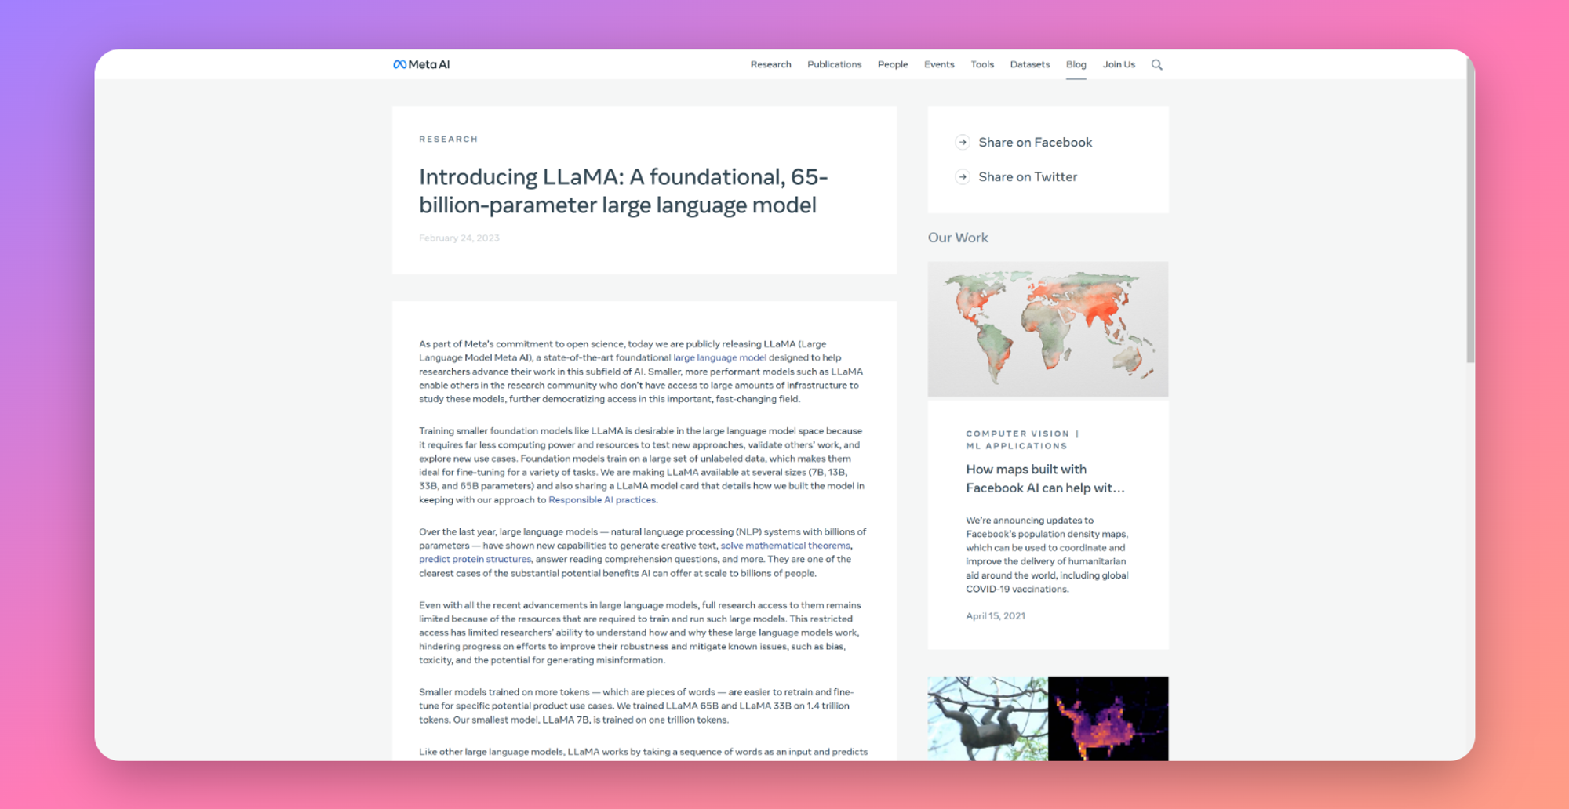1569x809 pixels.
Task: Click the 'February 24, 2023' date
Action: [459, 238]
